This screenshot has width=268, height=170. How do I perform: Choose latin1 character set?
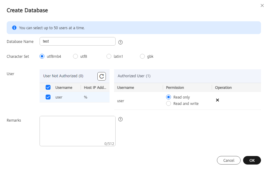pos(109,56)
